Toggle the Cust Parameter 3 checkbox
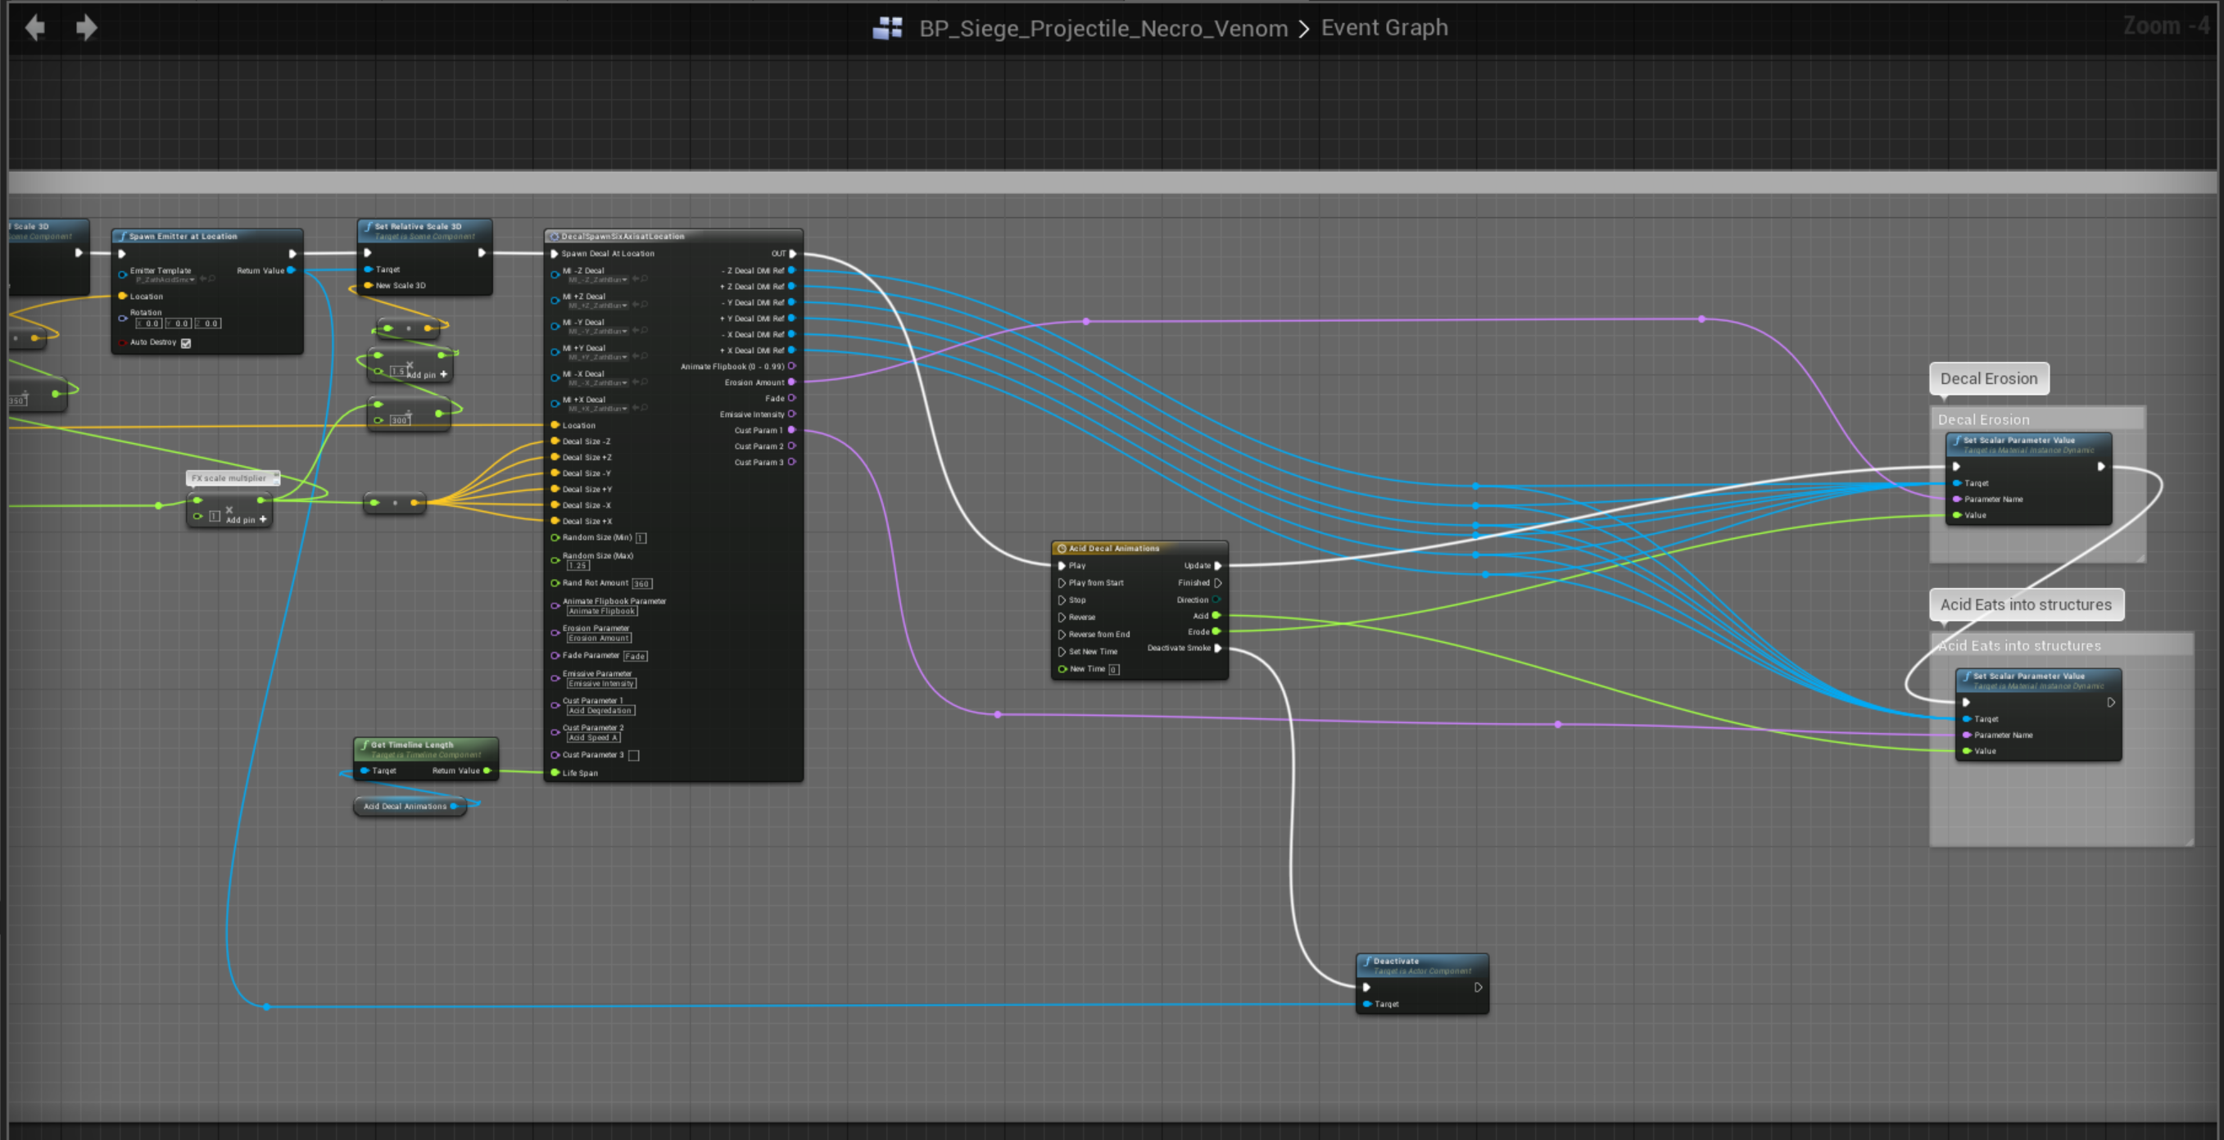 (634, 755)
